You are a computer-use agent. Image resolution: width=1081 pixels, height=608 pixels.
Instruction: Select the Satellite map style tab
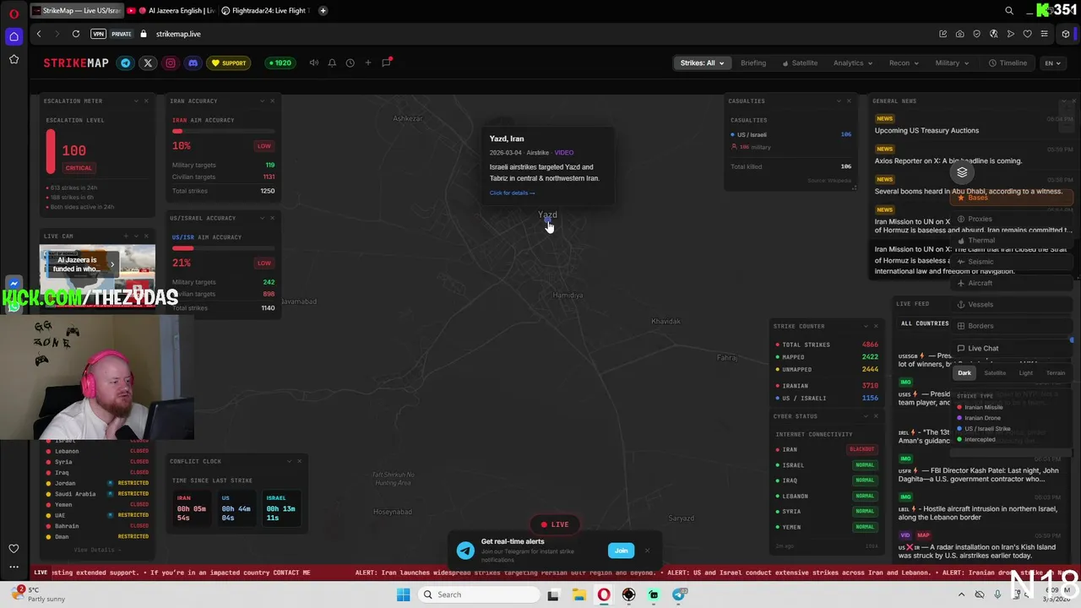pos(995,372)
